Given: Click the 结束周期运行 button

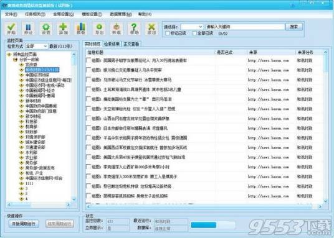Looking at the screenshot, I should (x=60, y=224).
